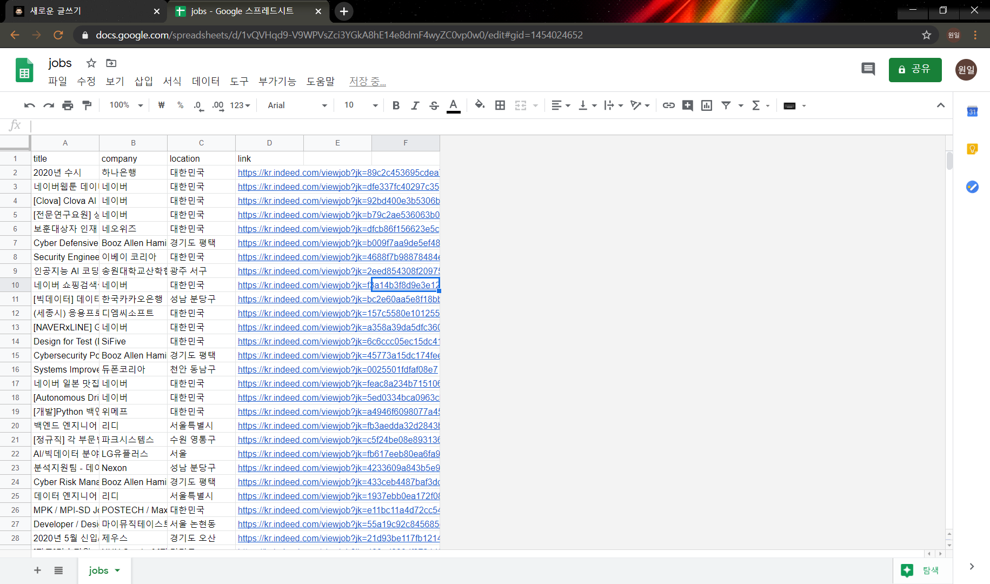990x584 pixels.
Task: Click the 탐색 explore button
Action: (922, 570)
